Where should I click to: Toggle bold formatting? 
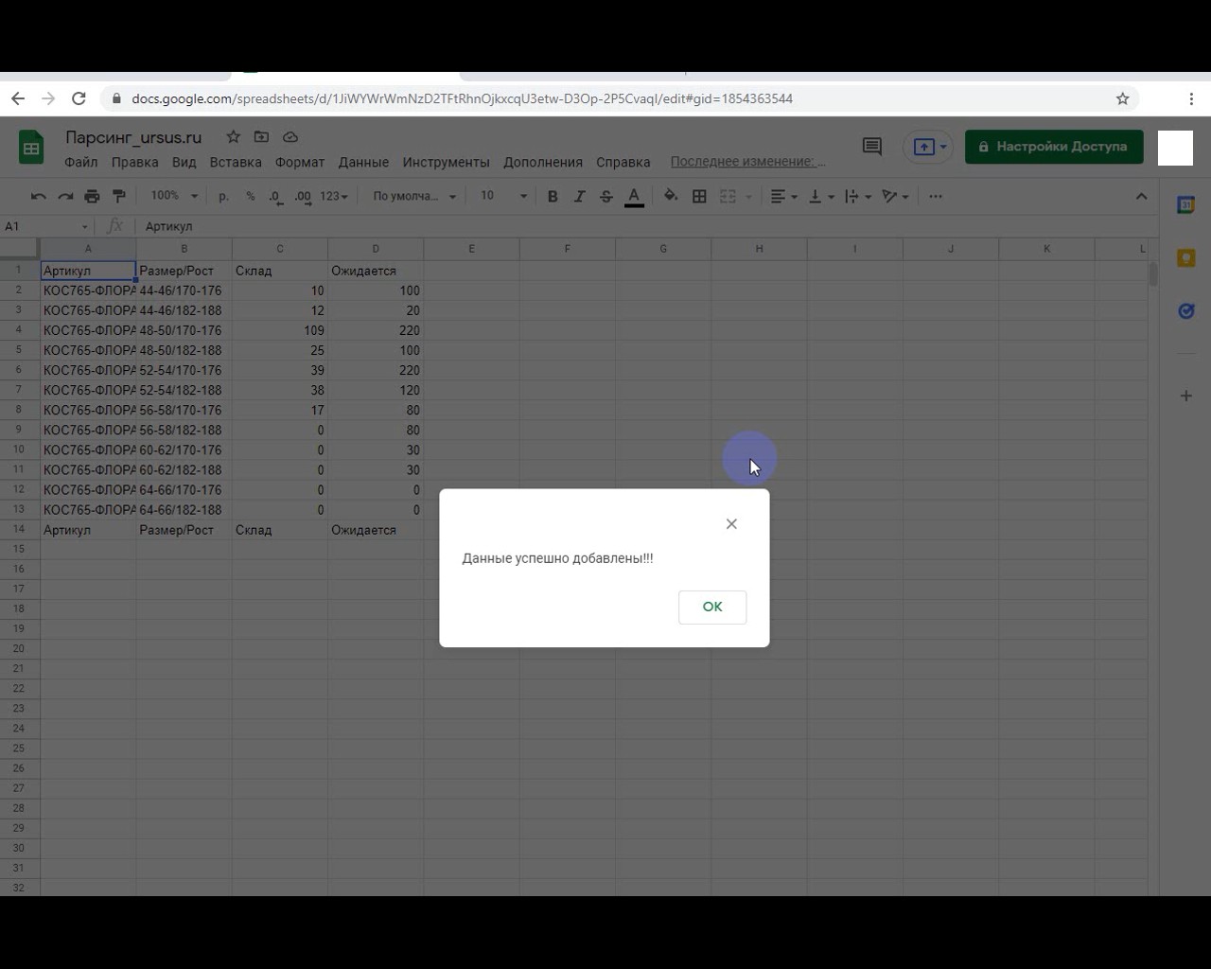point(553,196)
